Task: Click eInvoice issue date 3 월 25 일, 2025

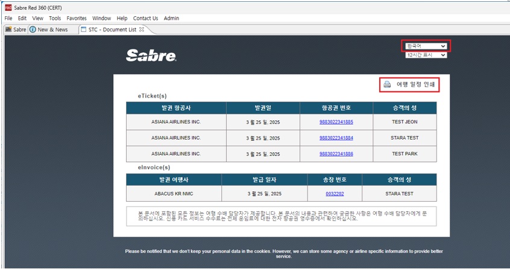Action: [264, 194]
